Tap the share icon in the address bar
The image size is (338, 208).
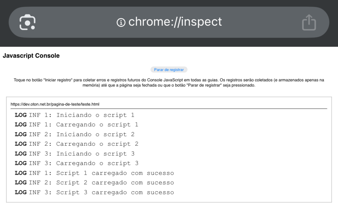309,22
